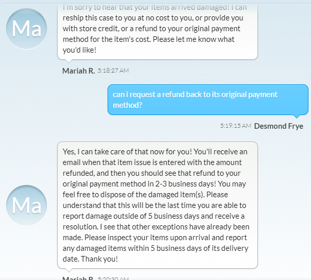Click the partially visible 5:20:30 AM timestamp
The width and height of the screenshot is (311, 280).
[113, 278]
